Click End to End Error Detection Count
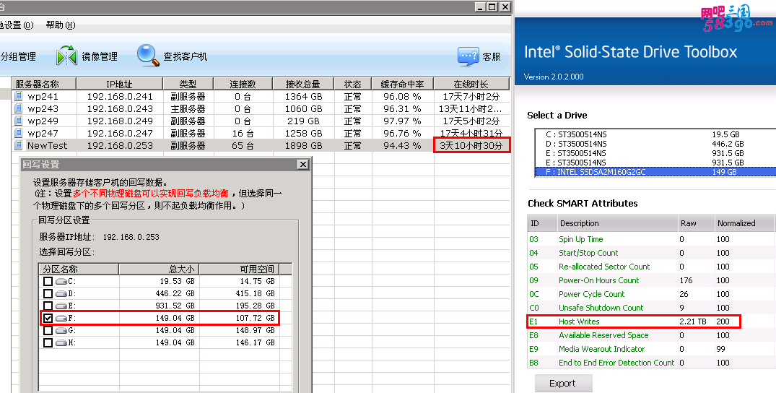The height and width of the screenshot is (393, 776). 616,363
